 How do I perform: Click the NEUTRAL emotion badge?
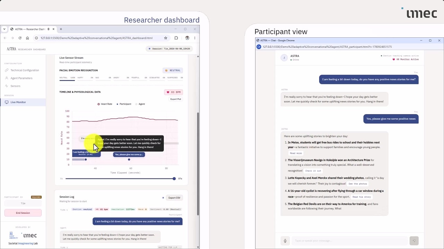(173, 71)
